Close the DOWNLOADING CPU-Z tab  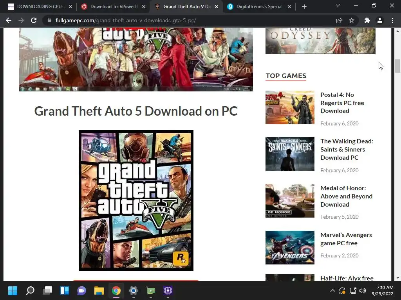pyautogui.click(x=70, y=7)
